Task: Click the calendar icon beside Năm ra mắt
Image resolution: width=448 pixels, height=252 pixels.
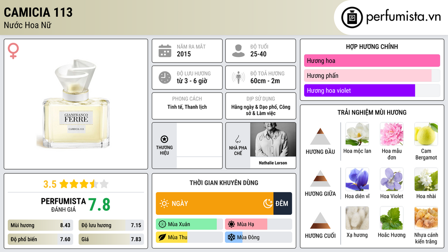Action: pyautogui.click(x=165, y=51)
